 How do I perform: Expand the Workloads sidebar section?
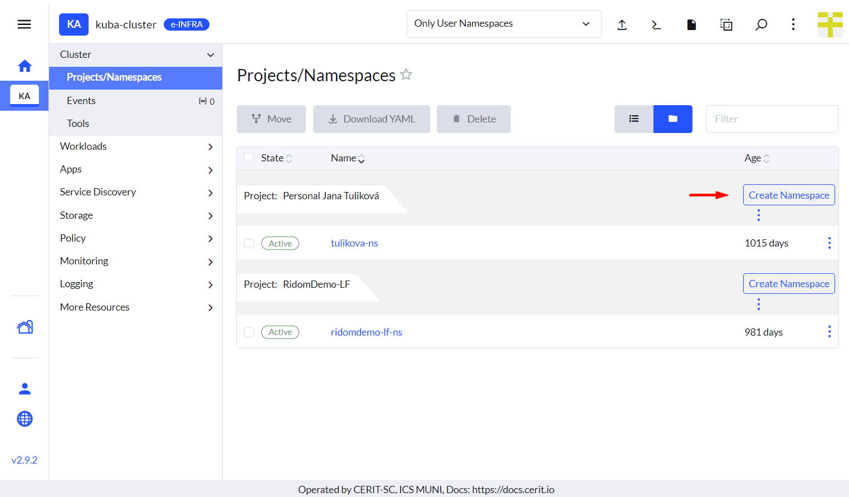135,146
